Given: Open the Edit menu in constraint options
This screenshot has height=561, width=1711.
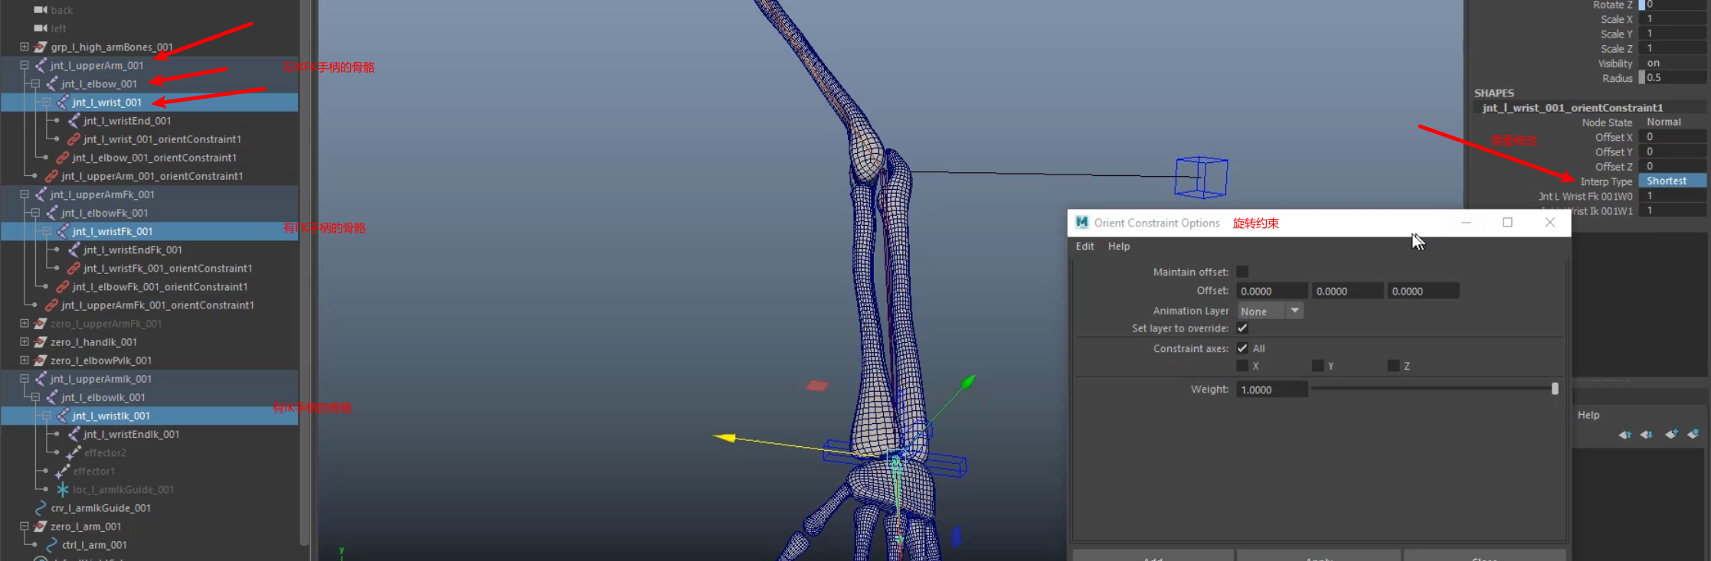Looking at the screenshot, I should tap(1085, 246).
